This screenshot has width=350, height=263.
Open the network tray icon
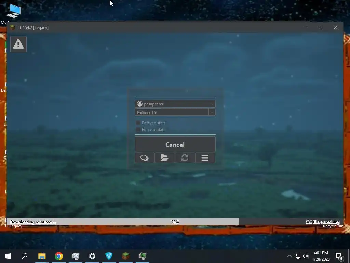coord(298,256)
